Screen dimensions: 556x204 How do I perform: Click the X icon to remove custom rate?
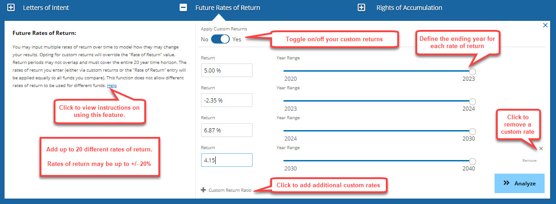click(541, 148)
